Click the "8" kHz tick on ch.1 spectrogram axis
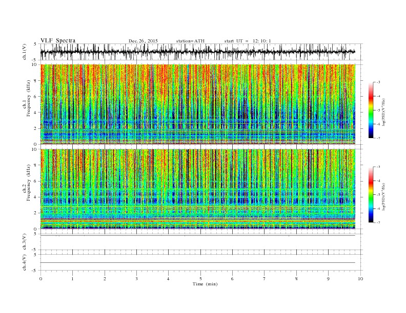The height and width of the screenshot is (313, 406). [x=36, y=81]
